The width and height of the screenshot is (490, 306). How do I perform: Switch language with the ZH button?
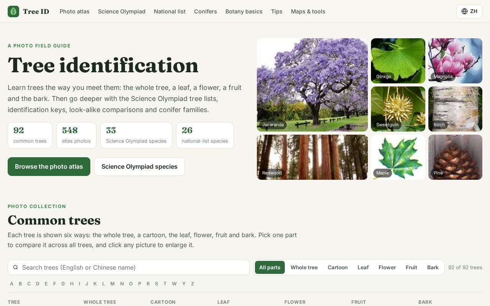coord(469,11)
